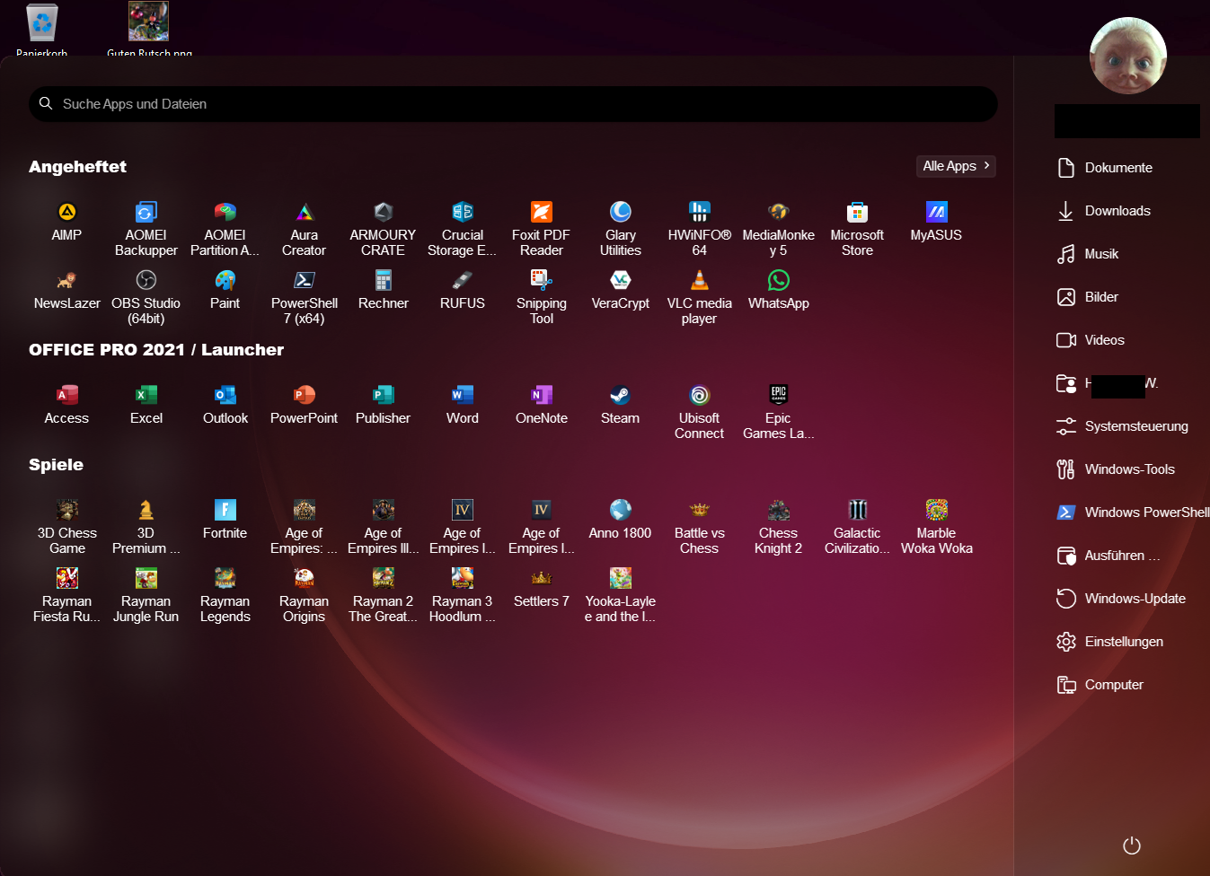Open the user profile picture
Image resolution: width=1210 pixels, height=876 pixels.
(x=1127, y=56)
